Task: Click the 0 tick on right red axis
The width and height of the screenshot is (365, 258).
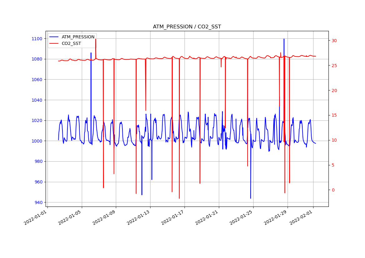Action: [x=333, y=190]
